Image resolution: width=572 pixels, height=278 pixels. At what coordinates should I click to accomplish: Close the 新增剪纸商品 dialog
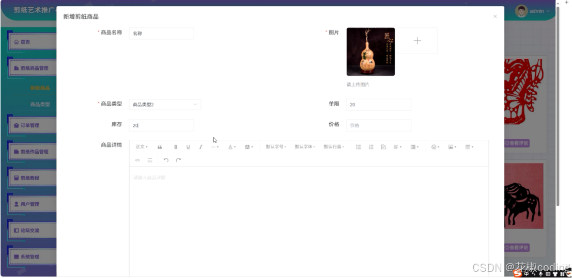pyautogui.click(x=495, y=17)
